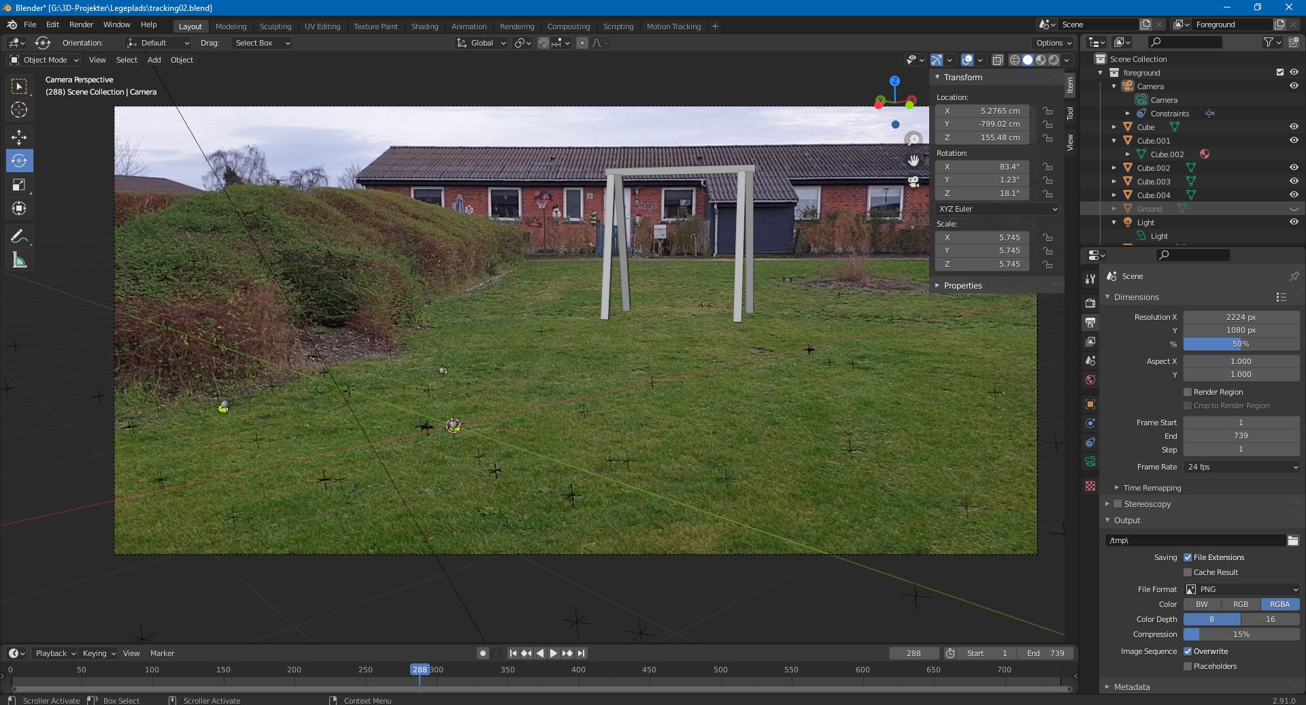Toggle X-ray display
The image size is (1306, 705).
point(997,60)
